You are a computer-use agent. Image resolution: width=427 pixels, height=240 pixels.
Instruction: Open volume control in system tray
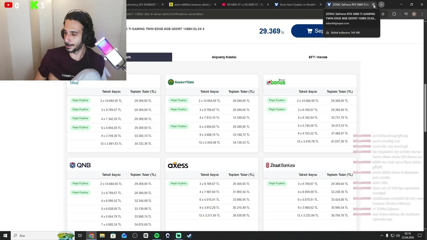[x=398, y=236]
